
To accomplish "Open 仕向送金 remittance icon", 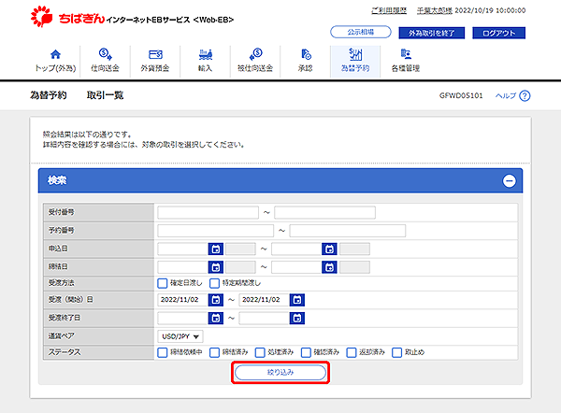I will pyautogui.click(x=105, y=54).
